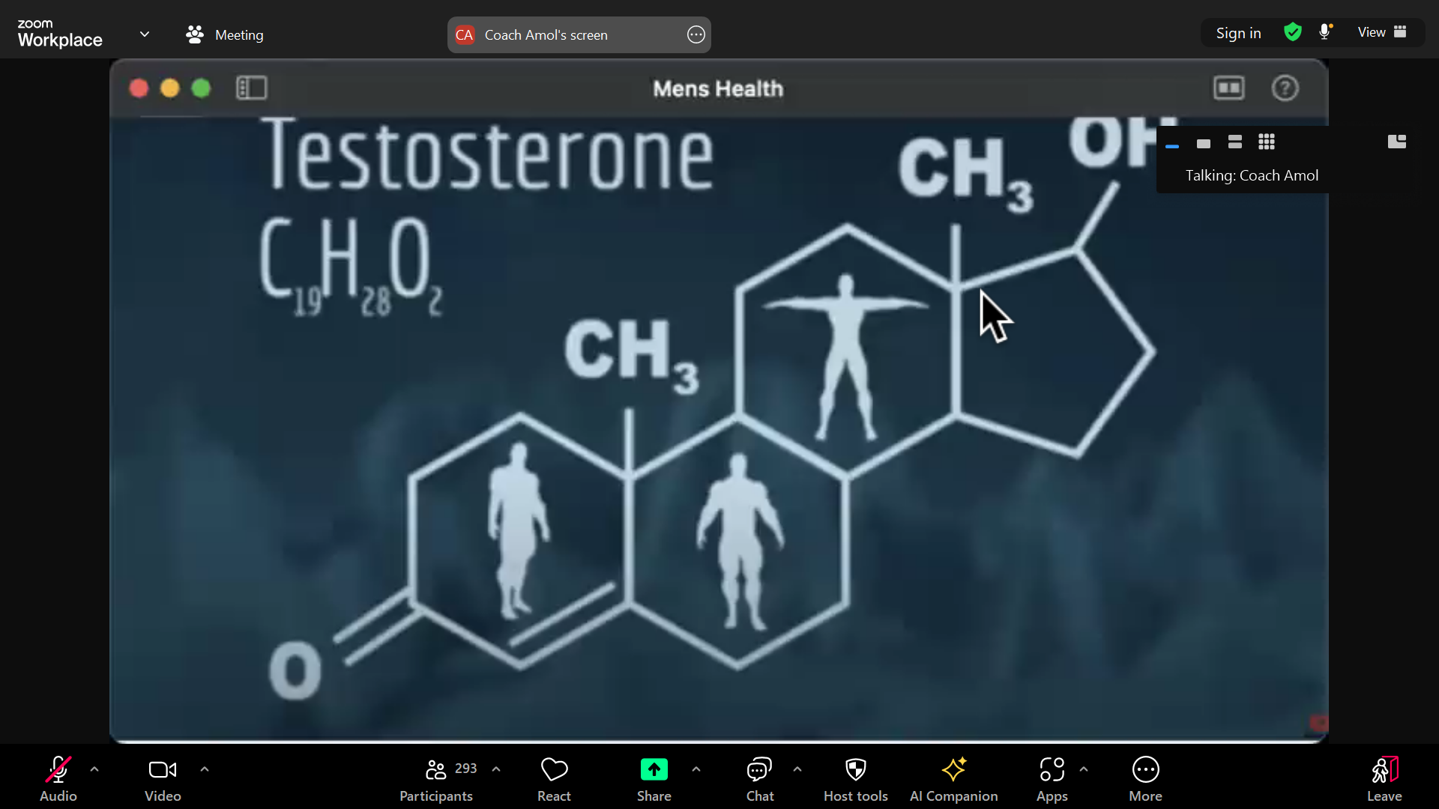The height and width of the screenshot is (809, 1439).
Task: Expand the Zoom Workplace dropdown chevron
Action: [x=145, y=34]
